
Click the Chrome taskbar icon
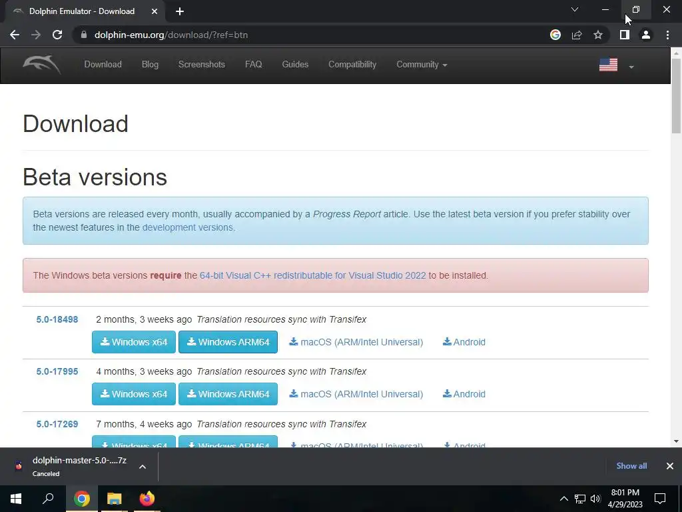tap(81, 499)
